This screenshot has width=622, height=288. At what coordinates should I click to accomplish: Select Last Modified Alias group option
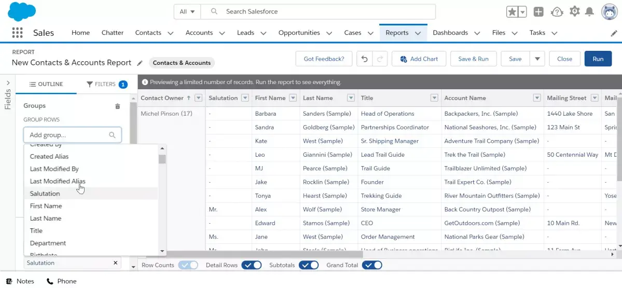[x=91, y=181]
